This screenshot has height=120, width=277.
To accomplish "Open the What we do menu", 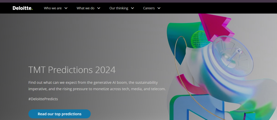I will [85, 8].
